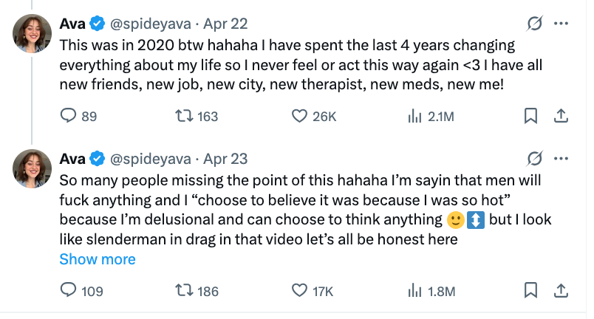Reply to the Apr 22 tweet

coord(68,116)
